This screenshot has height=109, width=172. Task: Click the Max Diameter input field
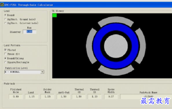[30, 32]
